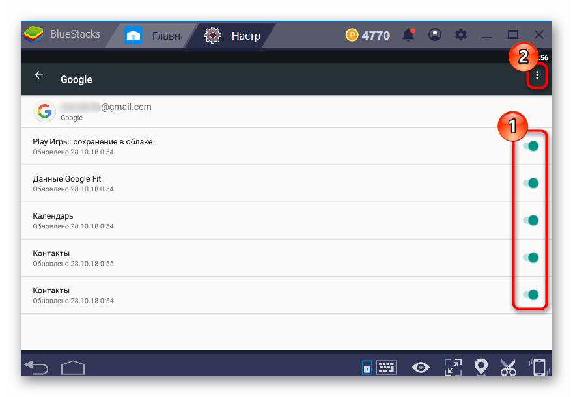This screenshot has height=397, width=573.
Task: Open the three-dot overflow menu
Action: [537, 75]
